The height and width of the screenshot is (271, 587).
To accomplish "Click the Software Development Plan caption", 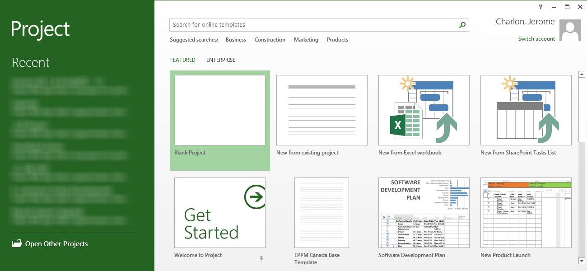I will pos(412,255).
